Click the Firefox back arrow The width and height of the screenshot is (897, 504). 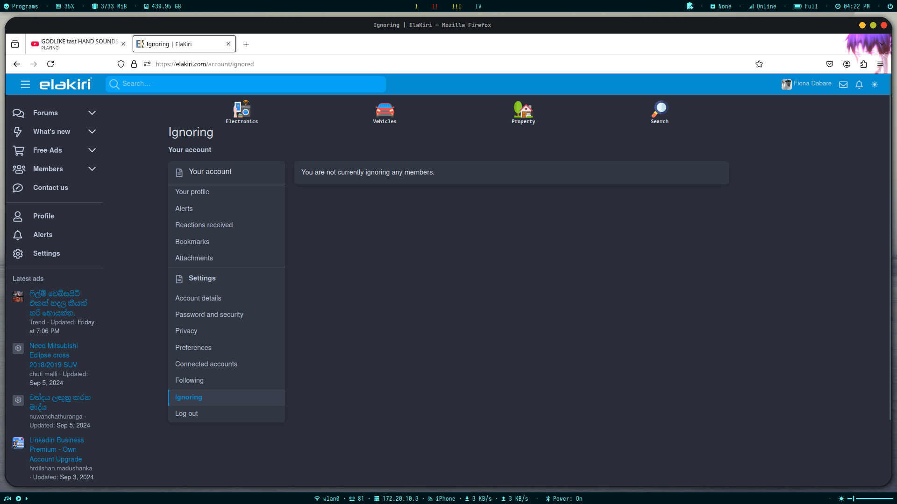tap(17, 64)
